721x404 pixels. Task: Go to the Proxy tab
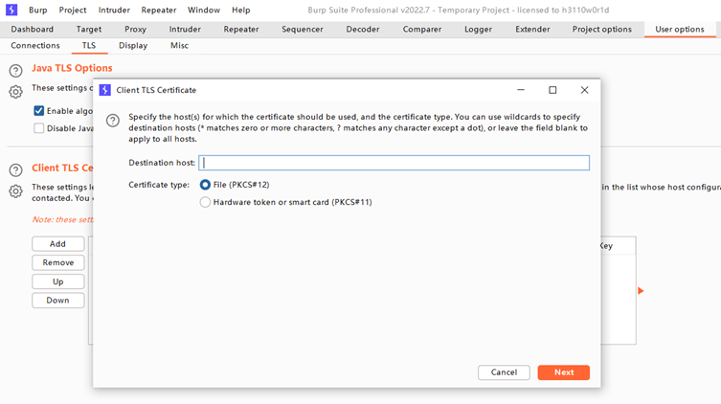[x=135, y=30]
